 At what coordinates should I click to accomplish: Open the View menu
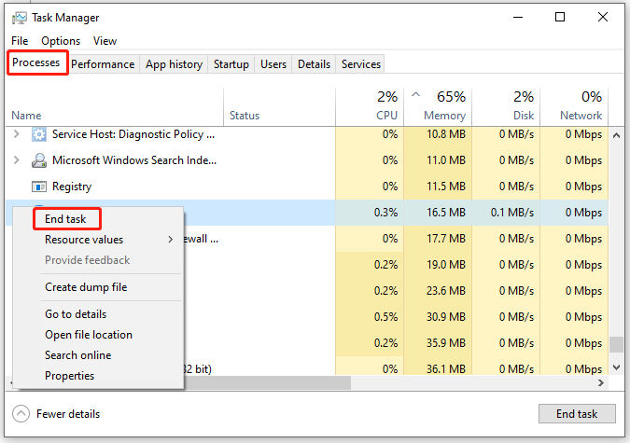point(105,41)
